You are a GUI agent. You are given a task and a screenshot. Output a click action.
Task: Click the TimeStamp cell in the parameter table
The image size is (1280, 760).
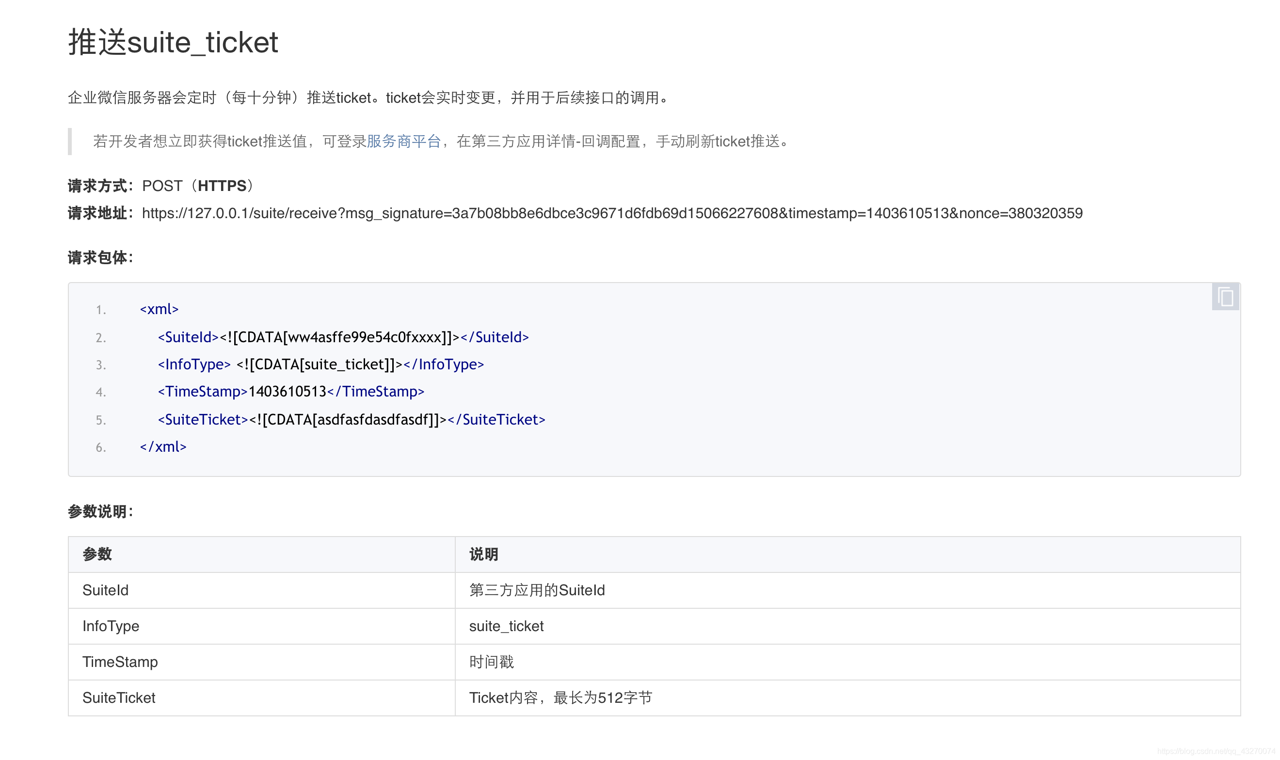(262, 662)
